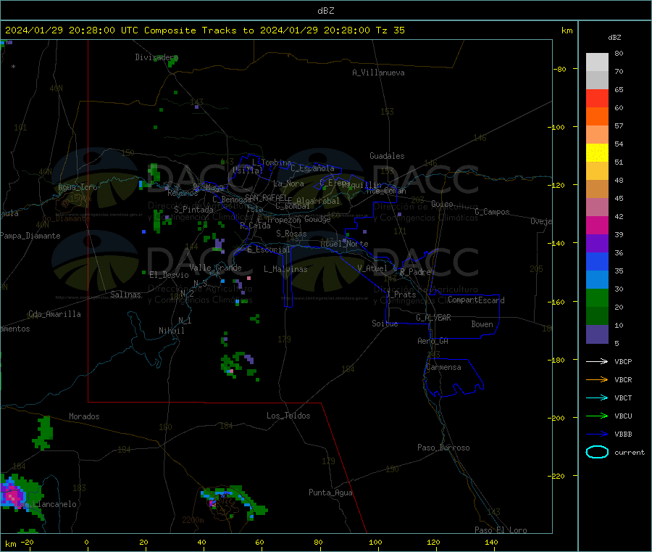Click the white VBCP arrow in legend
652x552 pixels.
[597, 361]
